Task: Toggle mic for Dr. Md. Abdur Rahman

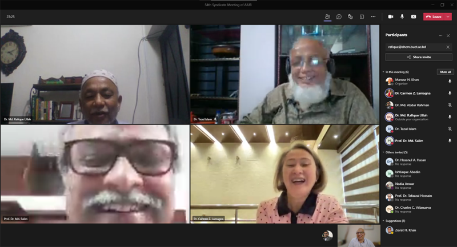Action: [x=450, y=105]
